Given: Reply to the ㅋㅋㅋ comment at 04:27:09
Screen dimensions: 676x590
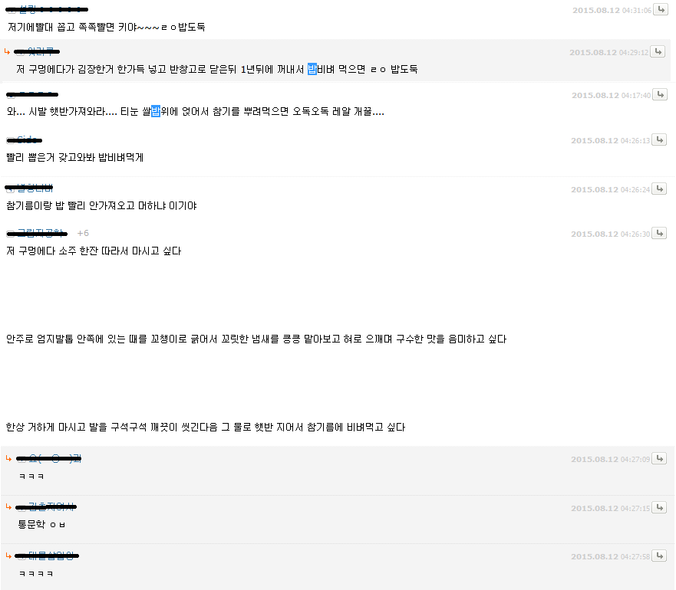Looking at the screenshot, I should point(659,458).
